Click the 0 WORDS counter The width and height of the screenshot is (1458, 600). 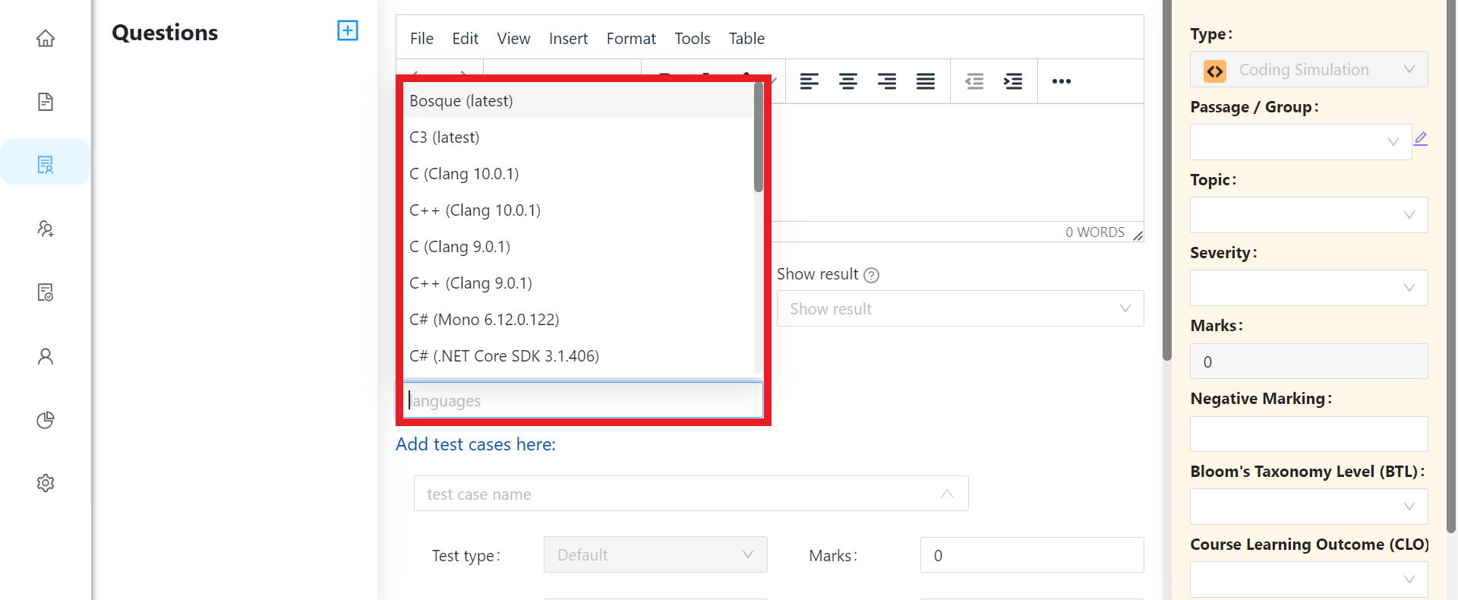[1094, 232]
